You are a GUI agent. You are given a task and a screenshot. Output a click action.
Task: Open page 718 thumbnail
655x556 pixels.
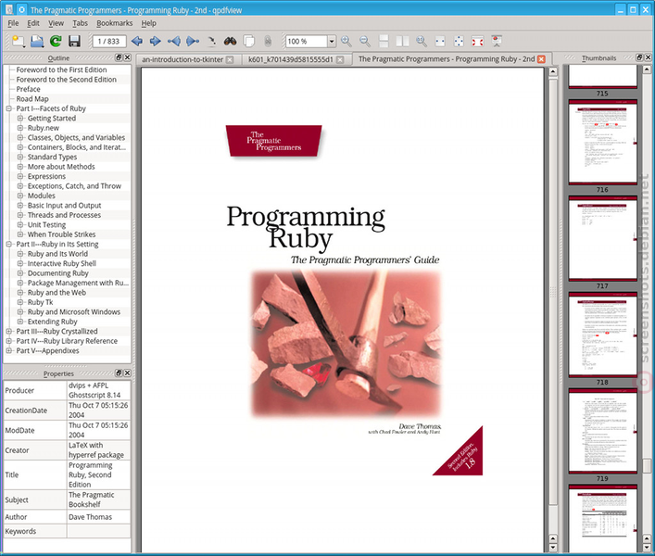602,335
